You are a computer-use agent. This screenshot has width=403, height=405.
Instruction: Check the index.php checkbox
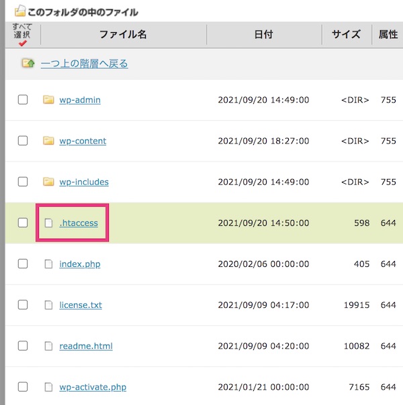coord(23,264)
